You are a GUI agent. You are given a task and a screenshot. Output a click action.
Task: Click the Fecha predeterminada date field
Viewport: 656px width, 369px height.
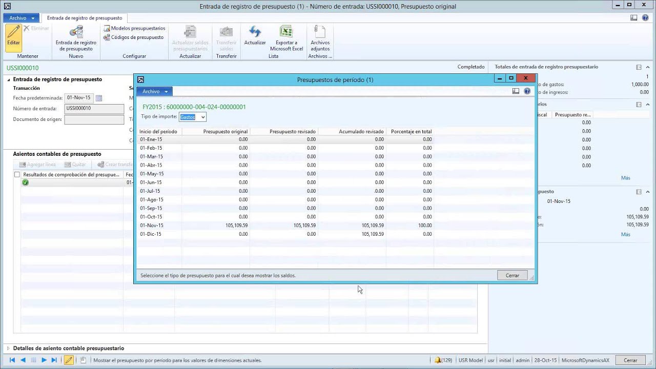[x=79, y=98]
